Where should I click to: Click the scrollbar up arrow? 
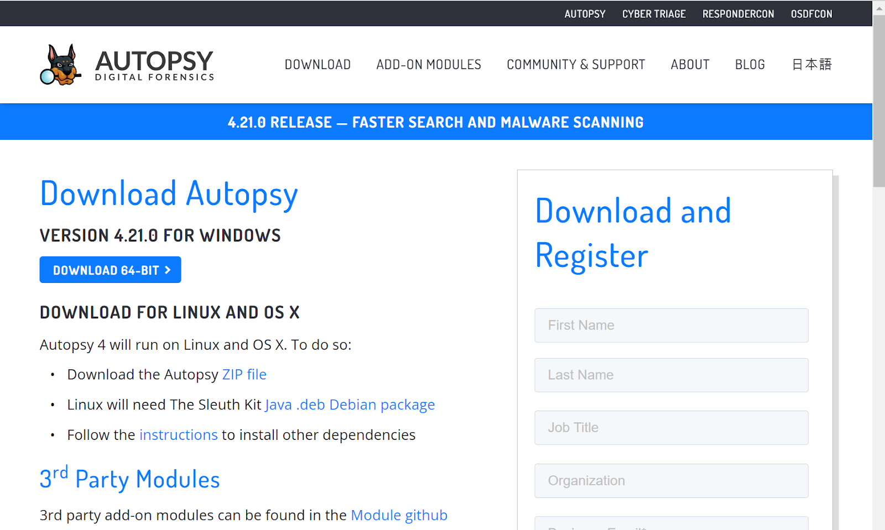879,8
